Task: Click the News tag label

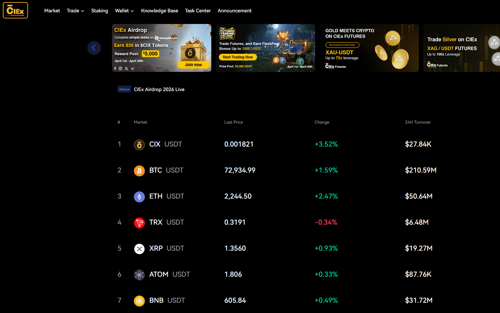Action: pyautogui.click(x=124, y=89)
